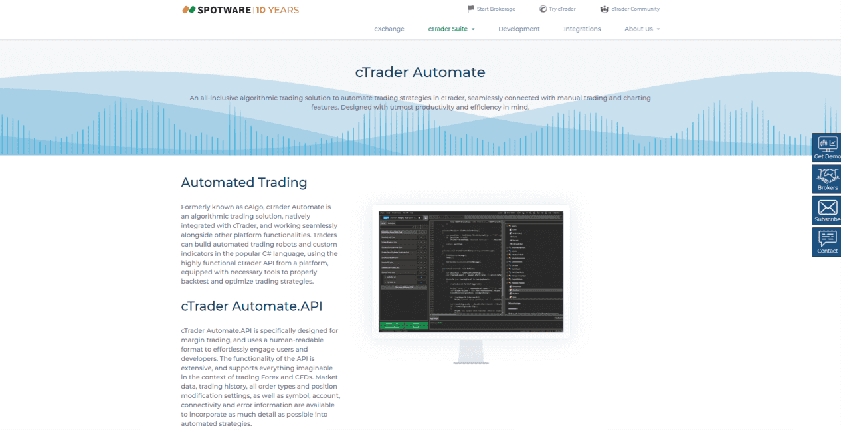Click the Automated Trading heading
This screenshot has height=430, width=841.
pyautogui.click(x=244, y=182)
